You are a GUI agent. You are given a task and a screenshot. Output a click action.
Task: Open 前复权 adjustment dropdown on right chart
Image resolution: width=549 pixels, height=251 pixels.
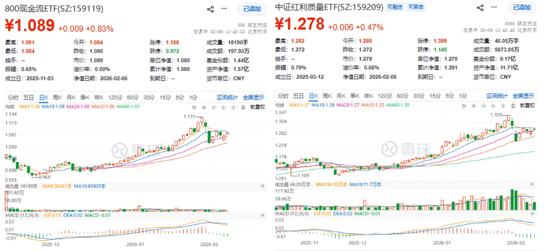click(x=527, y=105)
